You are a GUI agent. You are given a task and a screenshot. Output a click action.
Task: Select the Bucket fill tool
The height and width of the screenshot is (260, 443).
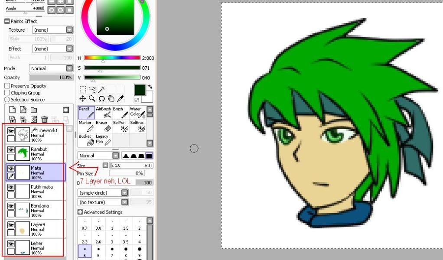point(87,140)
